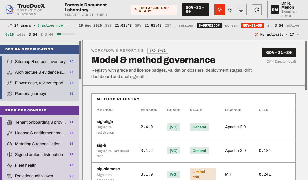308x180 pixels.
Task: Open Tenant onboarding & provisioning
Action: 40,122
